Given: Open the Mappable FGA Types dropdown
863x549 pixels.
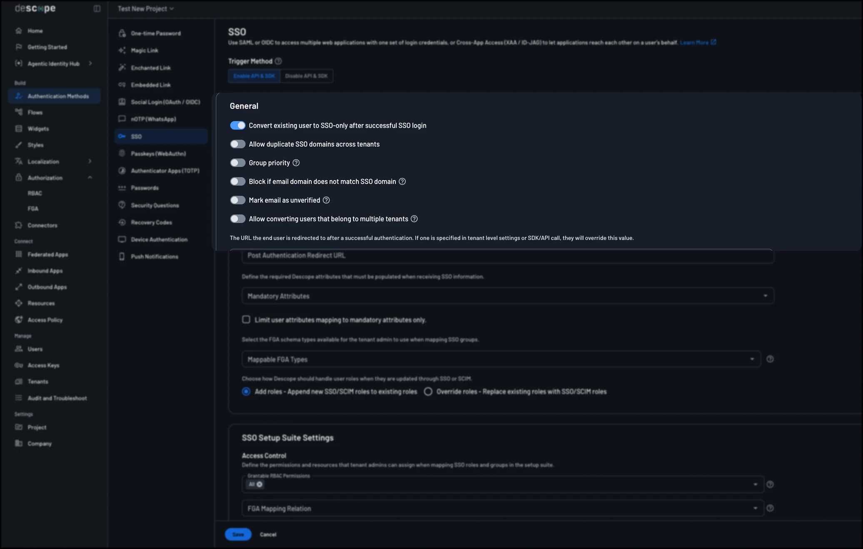Looking at the screenshot, I should coord(501,359).
